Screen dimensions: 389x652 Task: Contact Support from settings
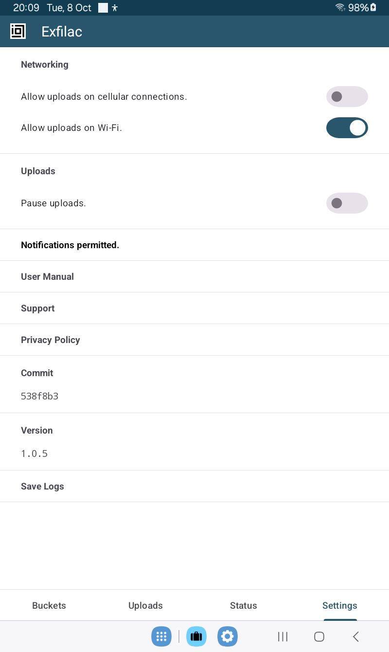[37, 308]
